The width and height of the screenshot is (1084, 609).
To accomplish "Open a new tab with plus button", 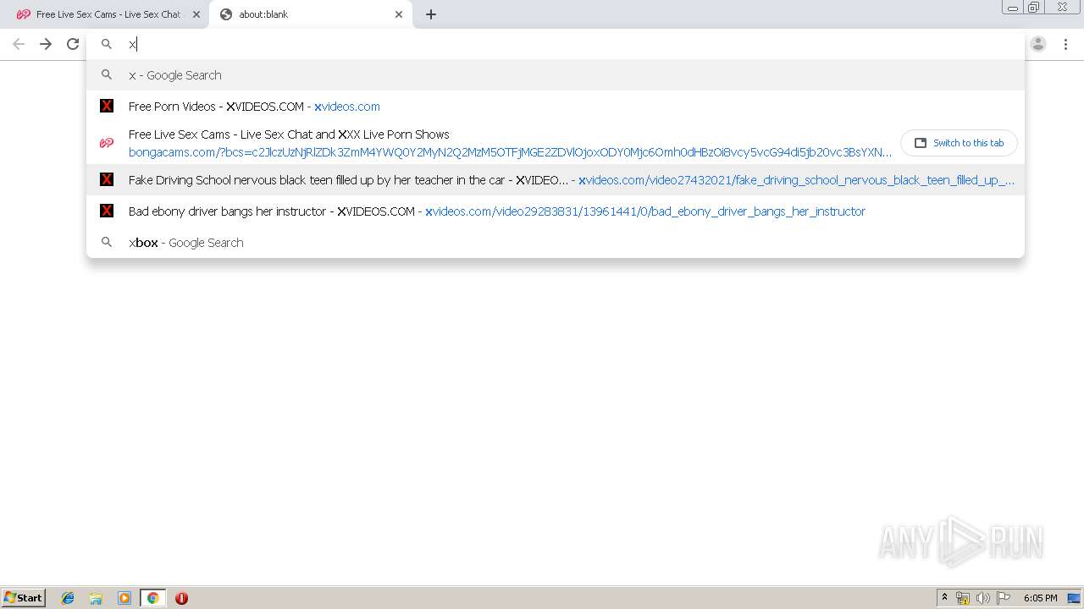I will (431, 14).
